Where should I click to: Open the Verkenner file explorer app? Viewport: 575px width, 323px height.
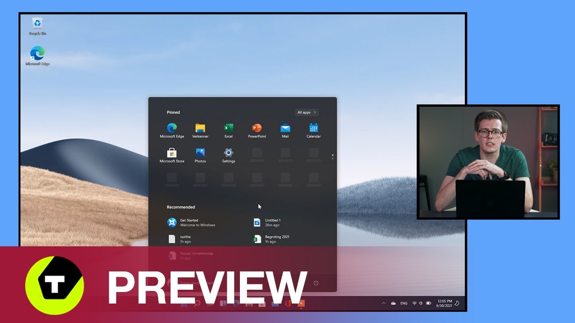coord(200,131)
